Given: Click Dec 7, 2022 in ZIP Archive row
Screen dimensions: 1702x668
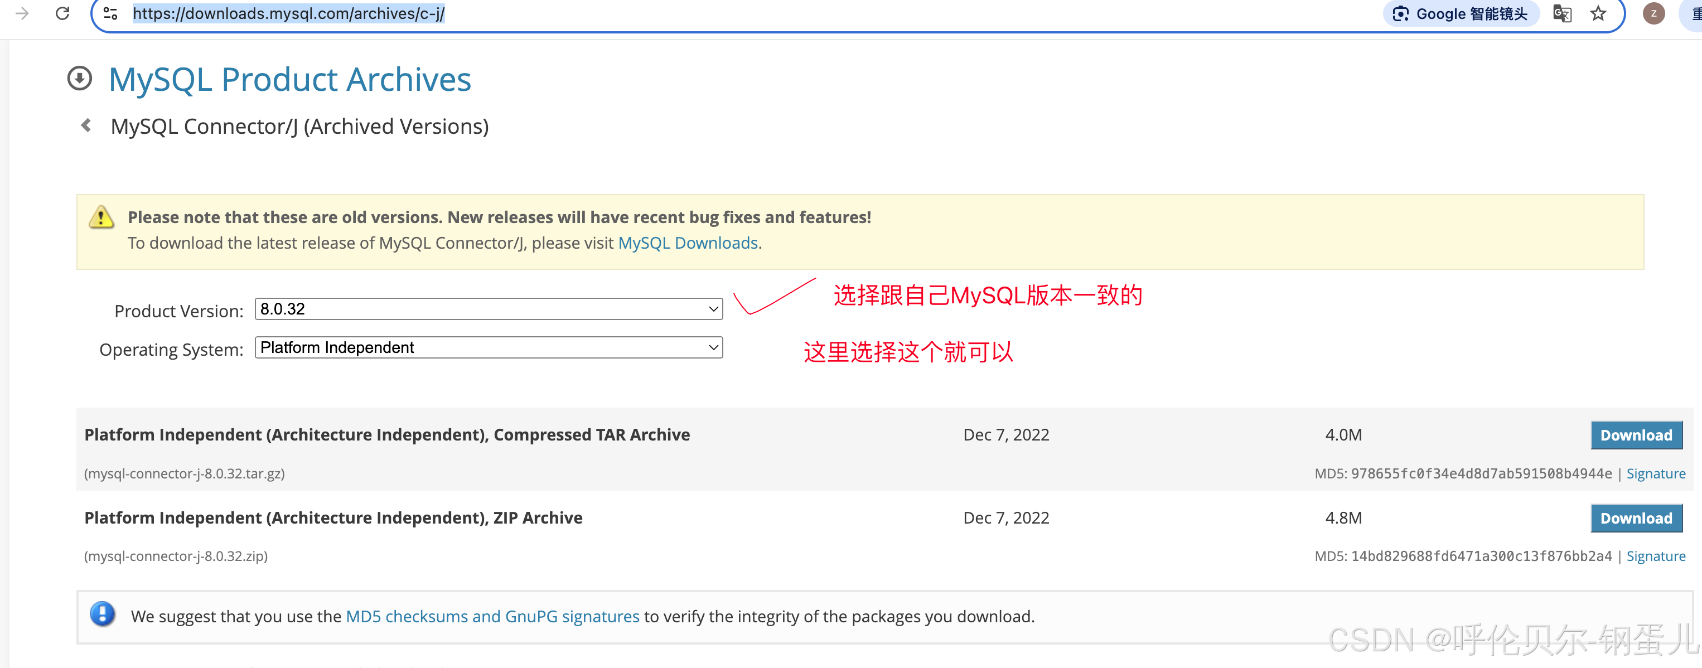Looking at the screenshot, I should click(1005, 518).
